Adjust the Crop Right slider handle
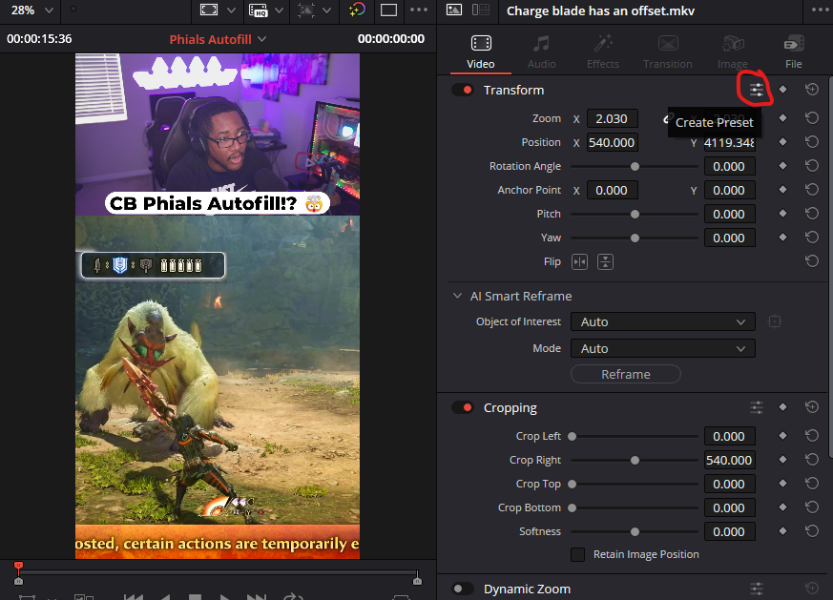833x600 pixels. pyautogui.click(x=635, y=460)
